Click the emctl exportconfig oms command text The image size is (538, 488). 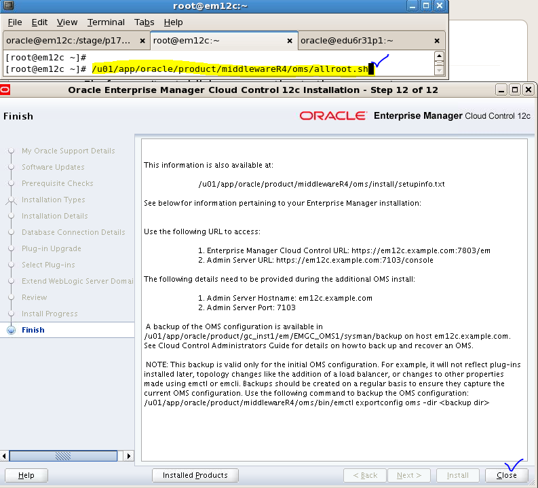316,402
